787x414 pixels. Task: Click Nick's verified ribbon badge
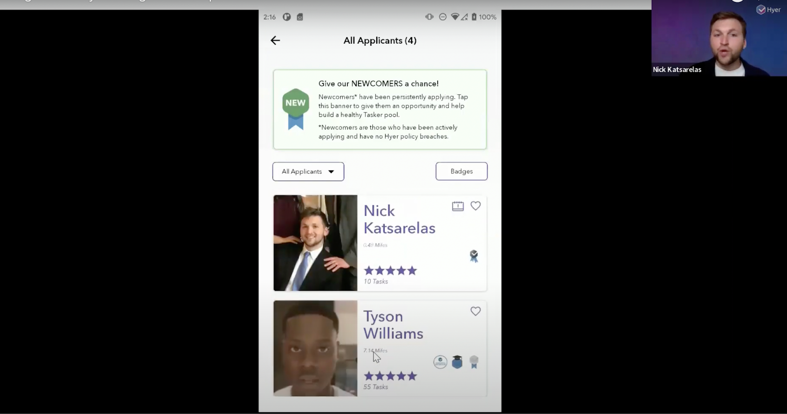tap(474, 256)
